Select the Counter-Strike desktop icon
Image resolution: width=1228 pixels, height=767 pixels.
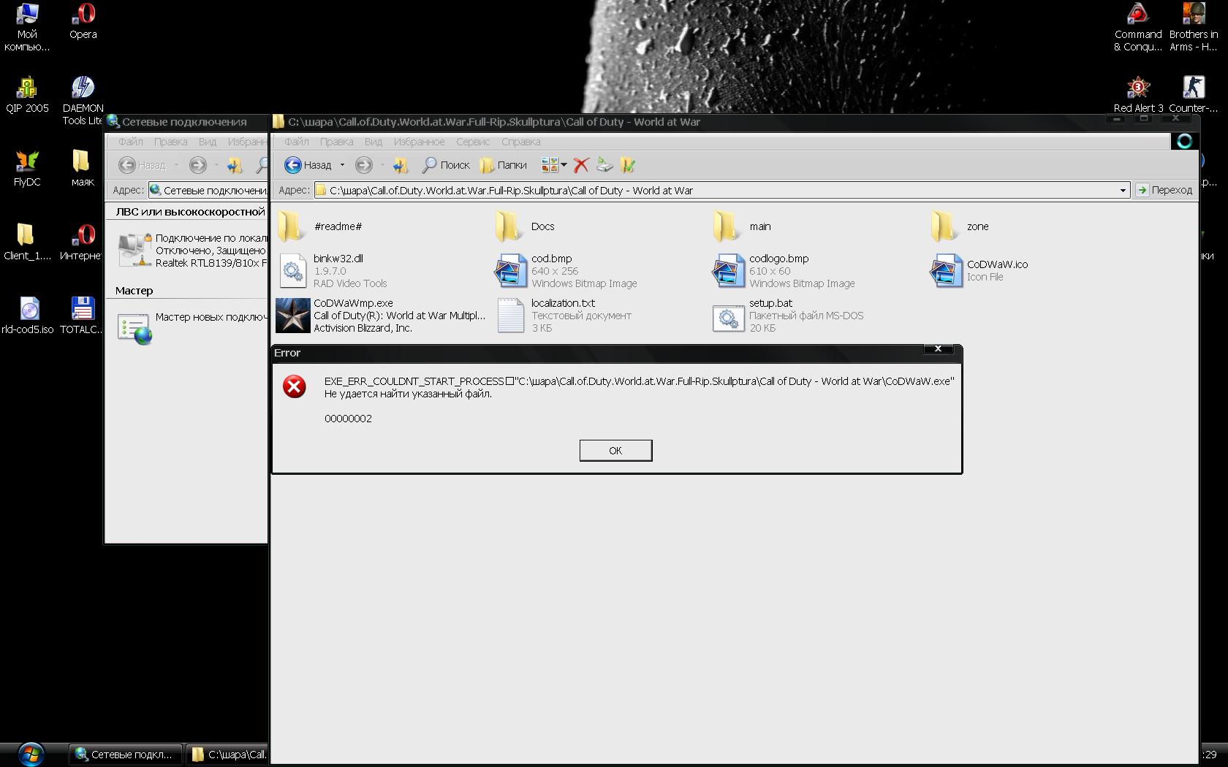(1194, 95)
